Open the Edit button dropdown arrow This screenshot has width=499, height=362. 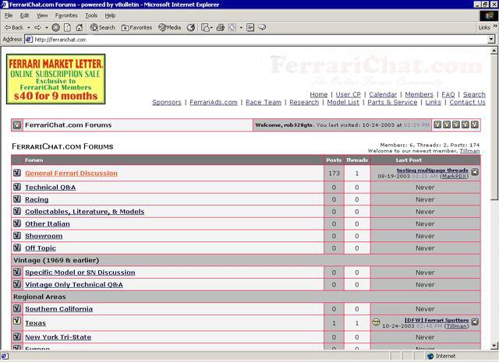click(241, 28)
